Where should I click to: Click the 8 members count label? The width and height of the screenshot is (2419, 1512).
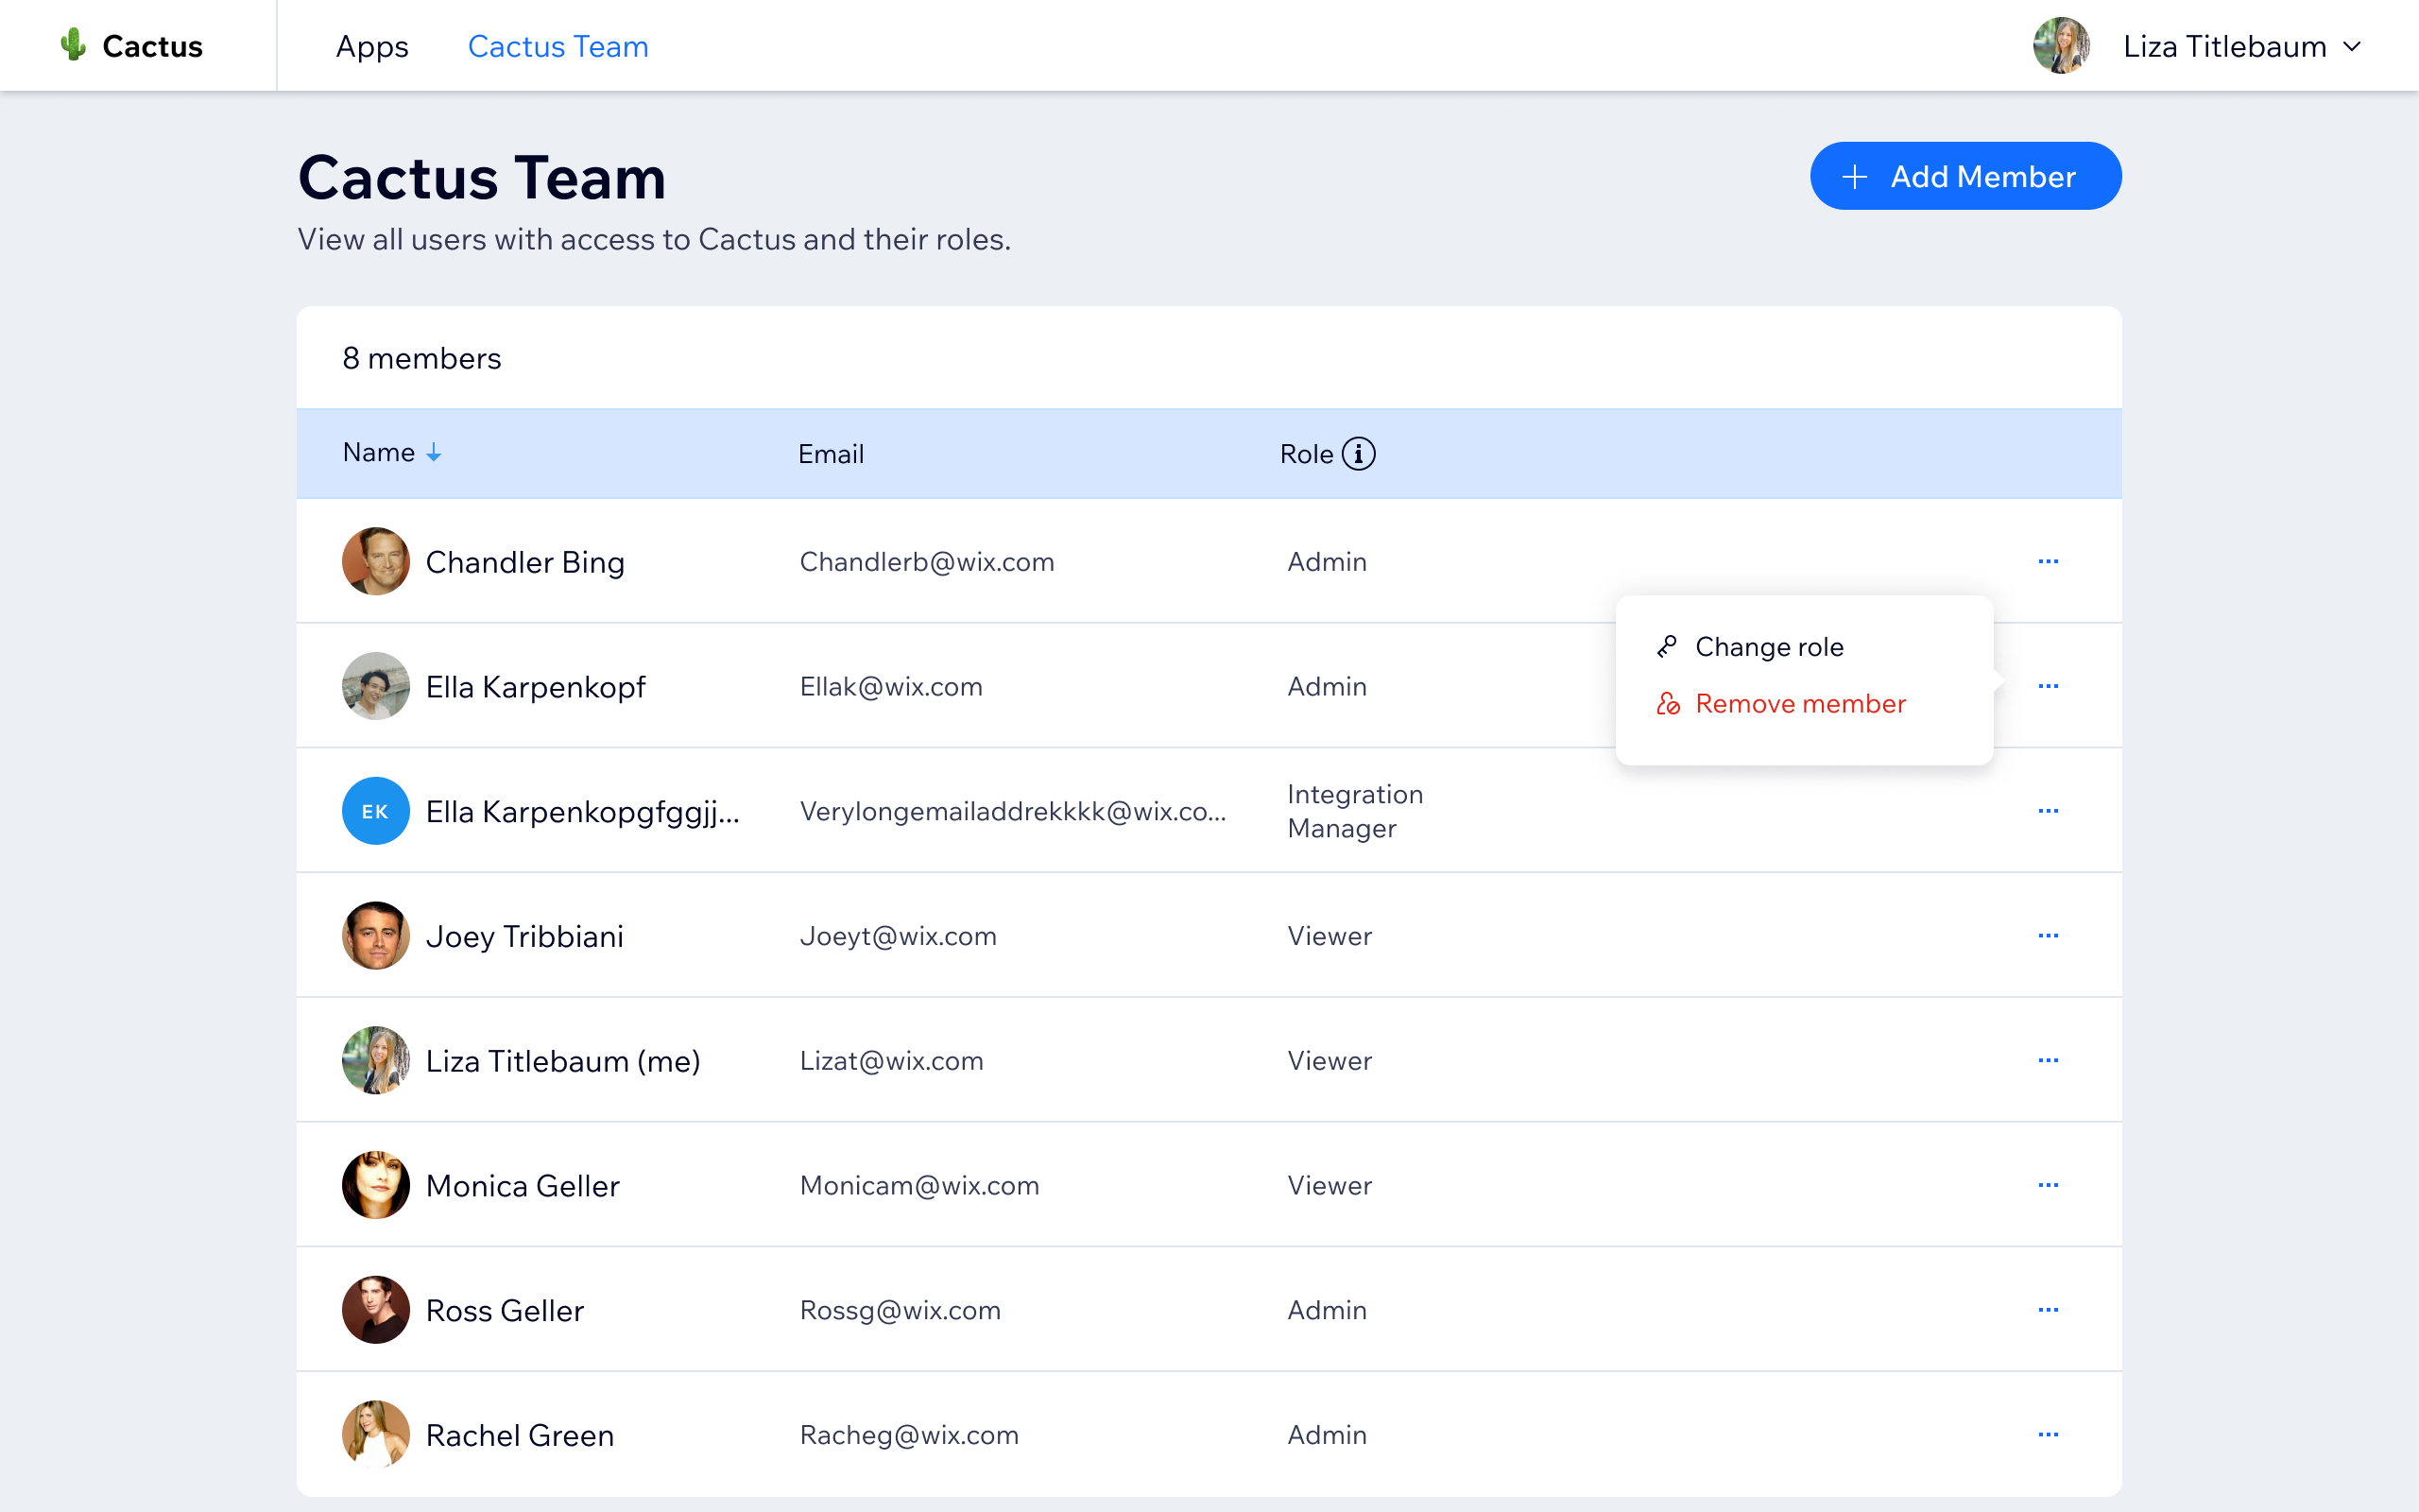[421, 358]
